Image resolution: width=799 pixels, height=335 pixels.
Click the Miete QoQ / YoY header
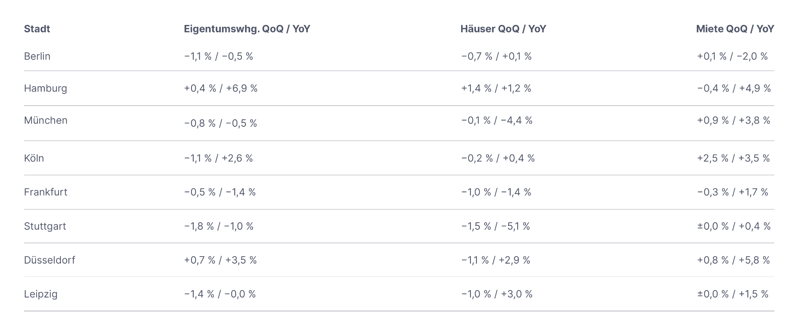pos(735,29)
